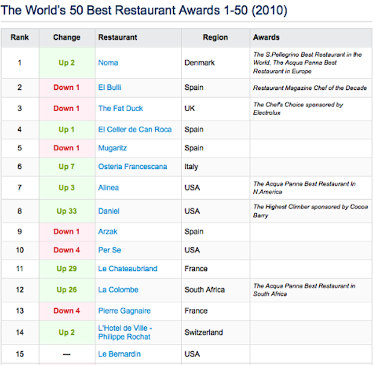Click 'The Chef's Choice sponsored by Electrolux' award

[x=298, y=109]
